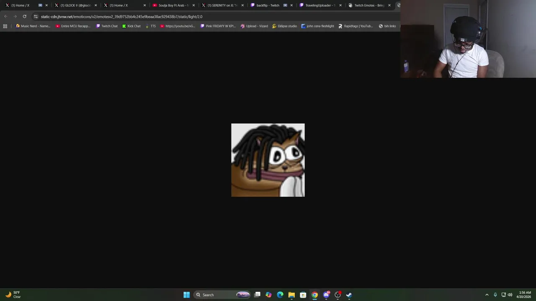This screenshot has height=301, width=536.
Task: Click the emote image in page center
Action: [x=268, y=160]
